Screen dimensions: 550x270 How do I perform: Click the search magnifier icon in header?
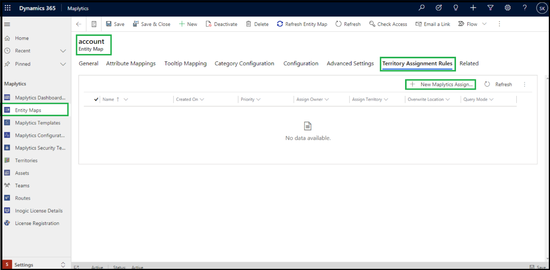(422, 8)
